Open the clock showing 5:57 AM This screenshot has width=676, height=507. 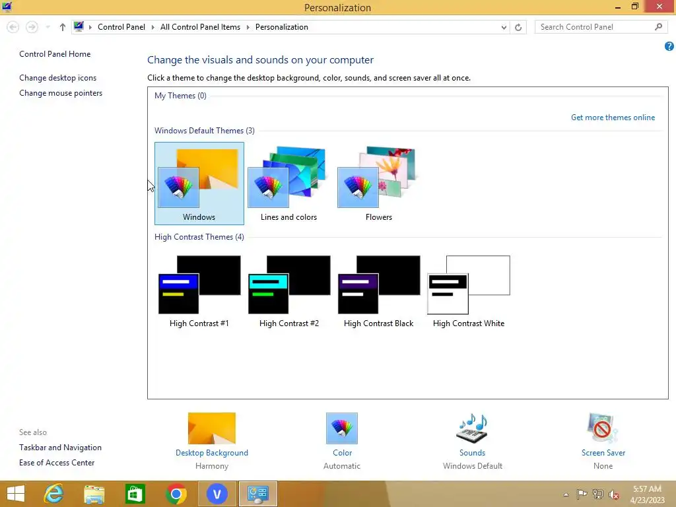coord(647,494)
